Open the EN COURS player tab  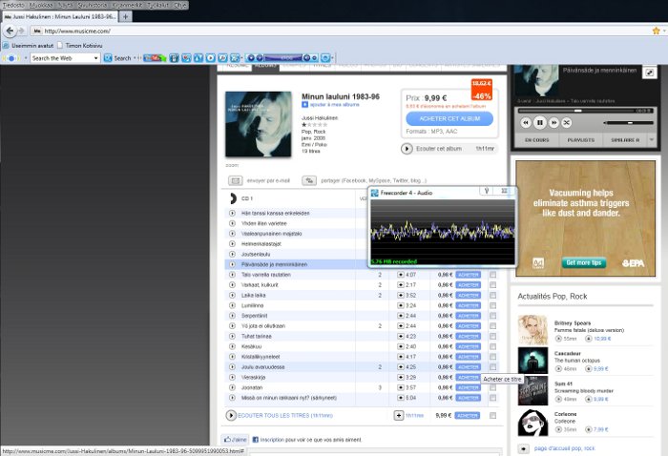[536, 139]
